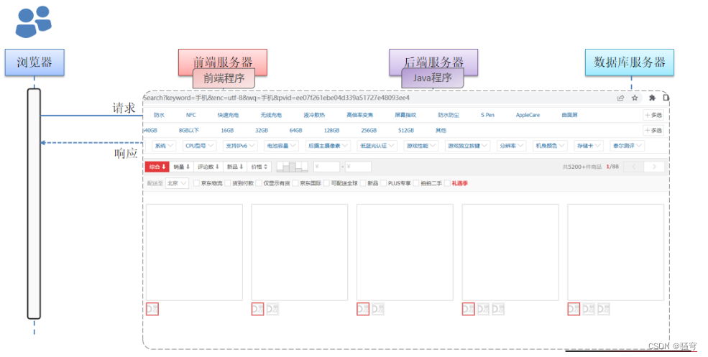Tick the 新品 filter checkbox
708x357 pixels.
[x=363, y=183]
